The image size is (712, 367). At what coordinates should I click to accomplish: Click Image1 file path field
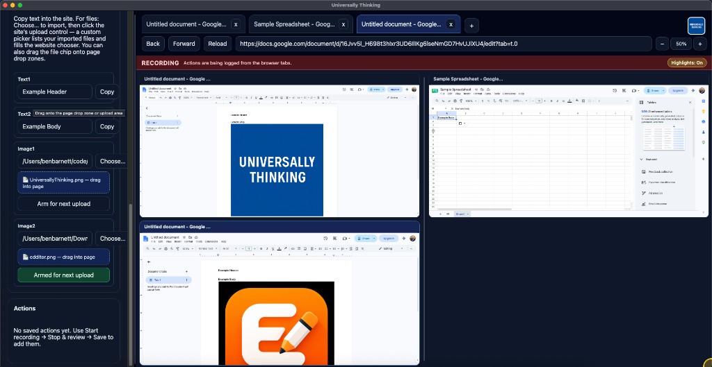(x=55, y=161)
